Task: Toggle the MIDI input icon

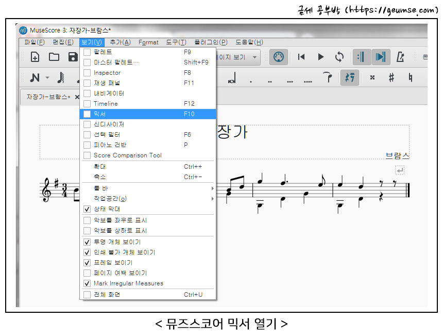Action: coord(278,57)
